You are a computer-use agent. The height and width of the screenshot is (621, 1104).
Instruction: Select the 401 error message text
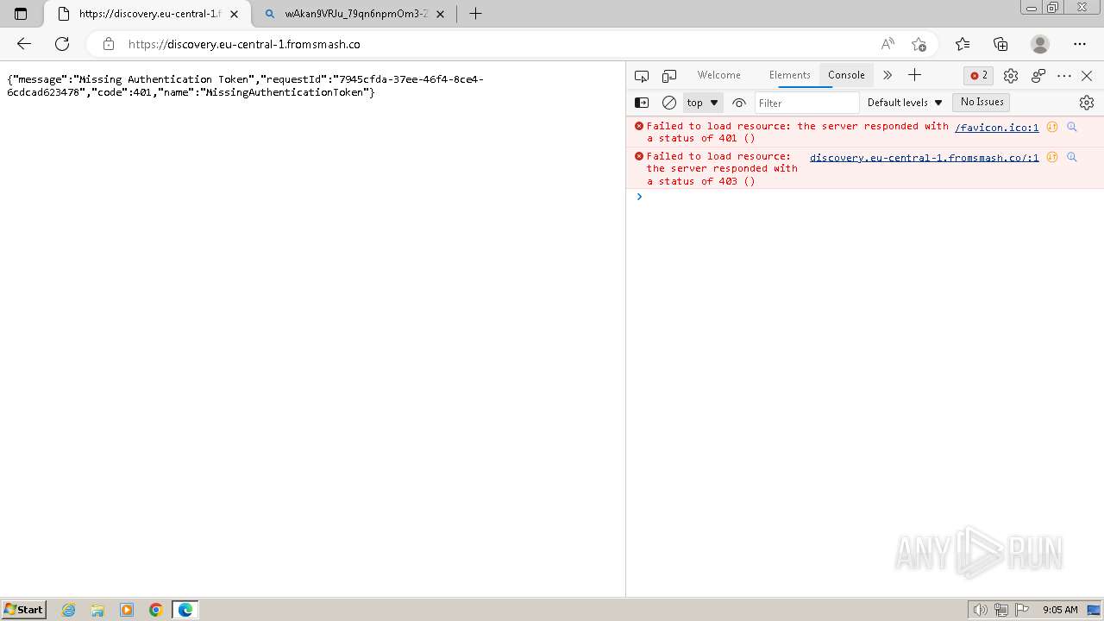[x=798, y=132]
